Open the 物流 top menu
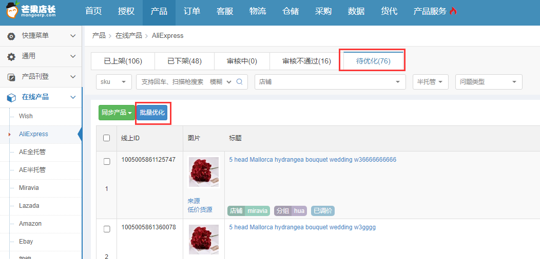The width and height of the screenshot is (540, 259). 258,11
